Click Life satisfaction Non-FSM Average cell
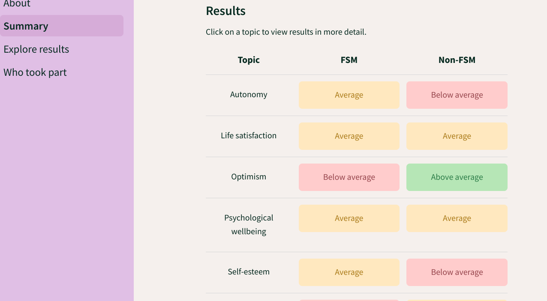Image resolution: width=547 pixels, height=301 pixels. (457, 136)
